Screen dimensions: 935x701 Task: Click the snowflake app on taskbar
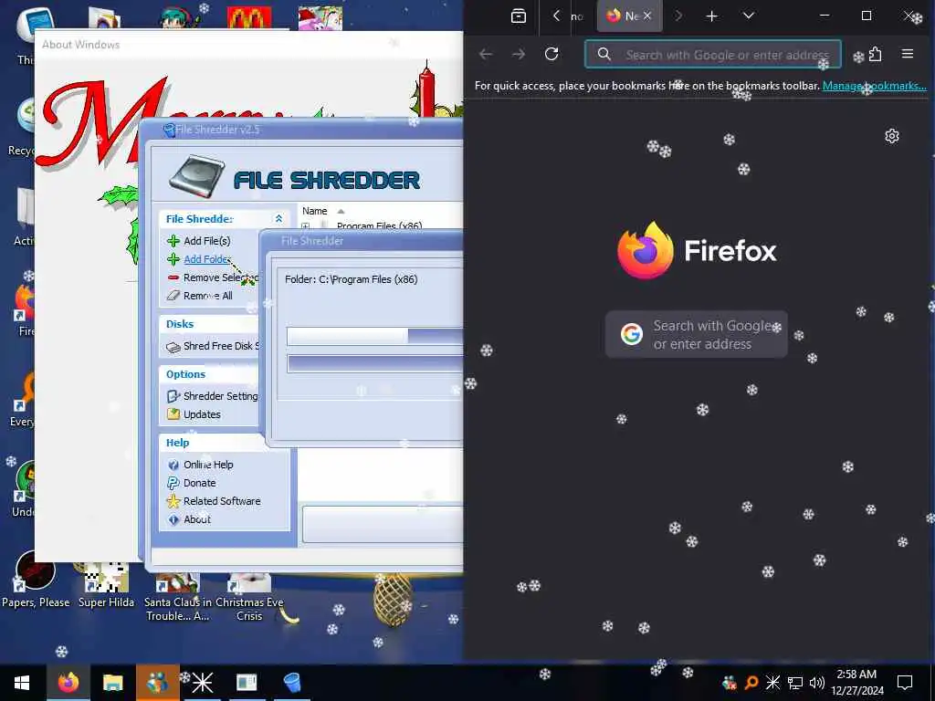[x=202, y=683]
